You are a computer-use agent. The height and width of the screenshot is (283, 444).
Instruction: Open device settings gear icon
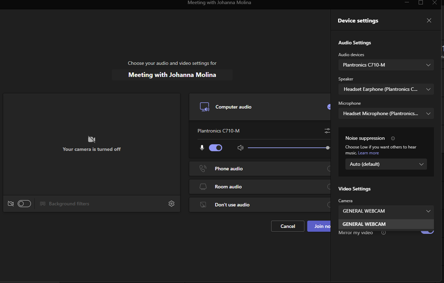coord(171,204)
